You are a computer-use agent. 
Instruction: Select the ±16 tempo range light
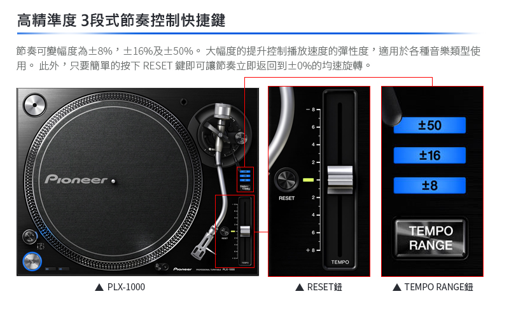click(429, 155)
